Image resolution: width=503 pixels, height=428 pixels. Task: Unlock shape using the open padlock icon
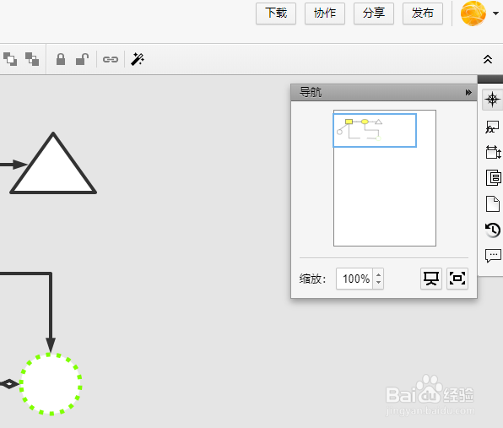point(82,59)
